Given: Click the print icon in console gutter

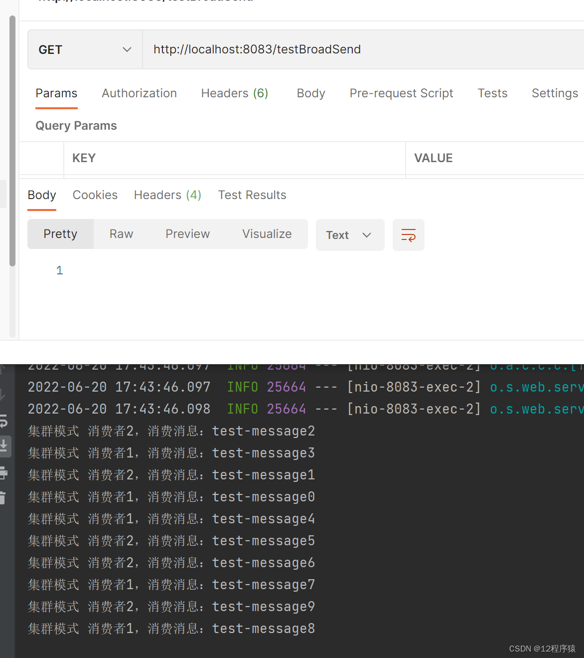Looking at the screenshot, I should point(3,472).
